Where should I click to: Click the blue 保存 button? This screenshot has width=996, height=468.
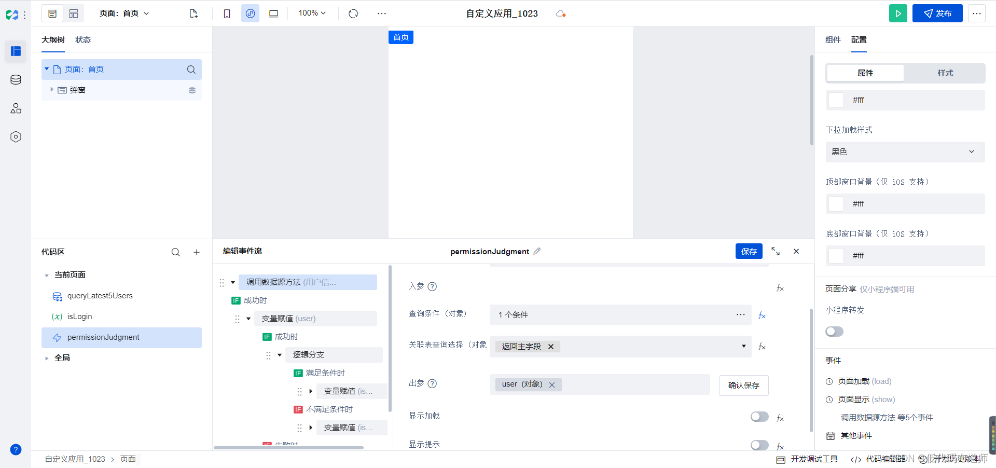point(749,251)
